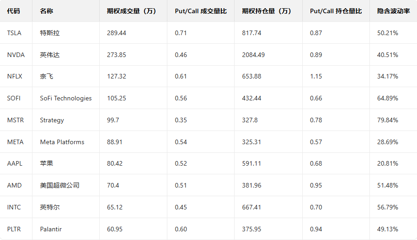Viewport: 417px width, 240px height.
Task: Select the TSLA ticker code cell
Action: 14,33
